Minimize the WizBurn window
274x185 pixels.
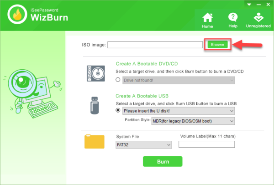point(258,5)
